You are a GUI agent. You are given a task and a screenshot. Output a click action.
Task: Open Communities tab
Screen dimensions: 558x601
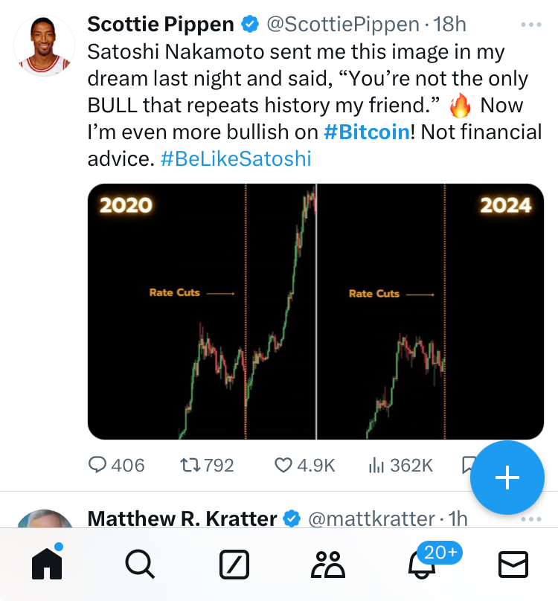327,565
